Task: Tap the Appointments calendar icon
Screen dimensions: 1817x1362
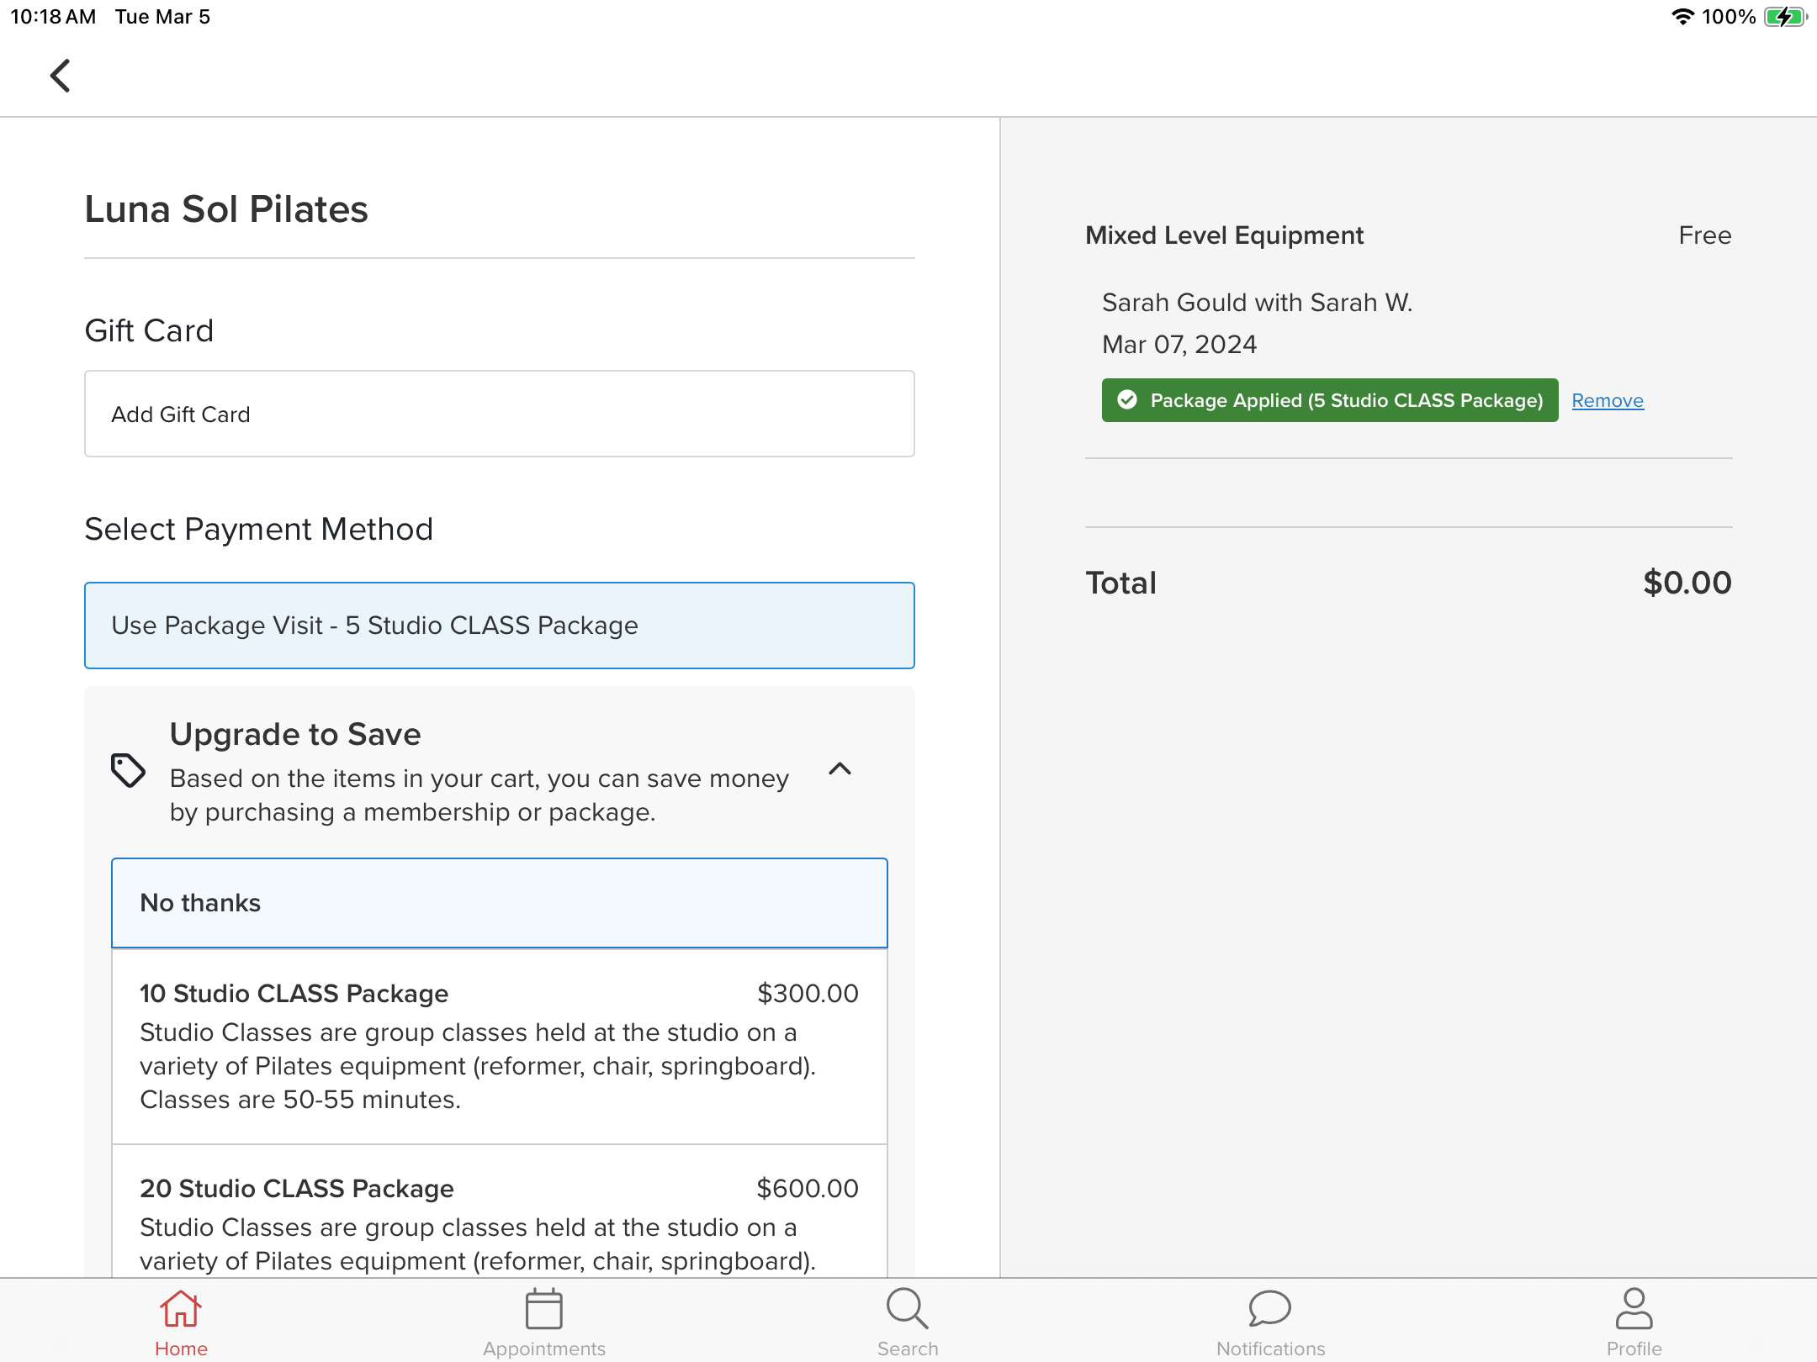Action: pyautogui.click(x=543, y=1310)
